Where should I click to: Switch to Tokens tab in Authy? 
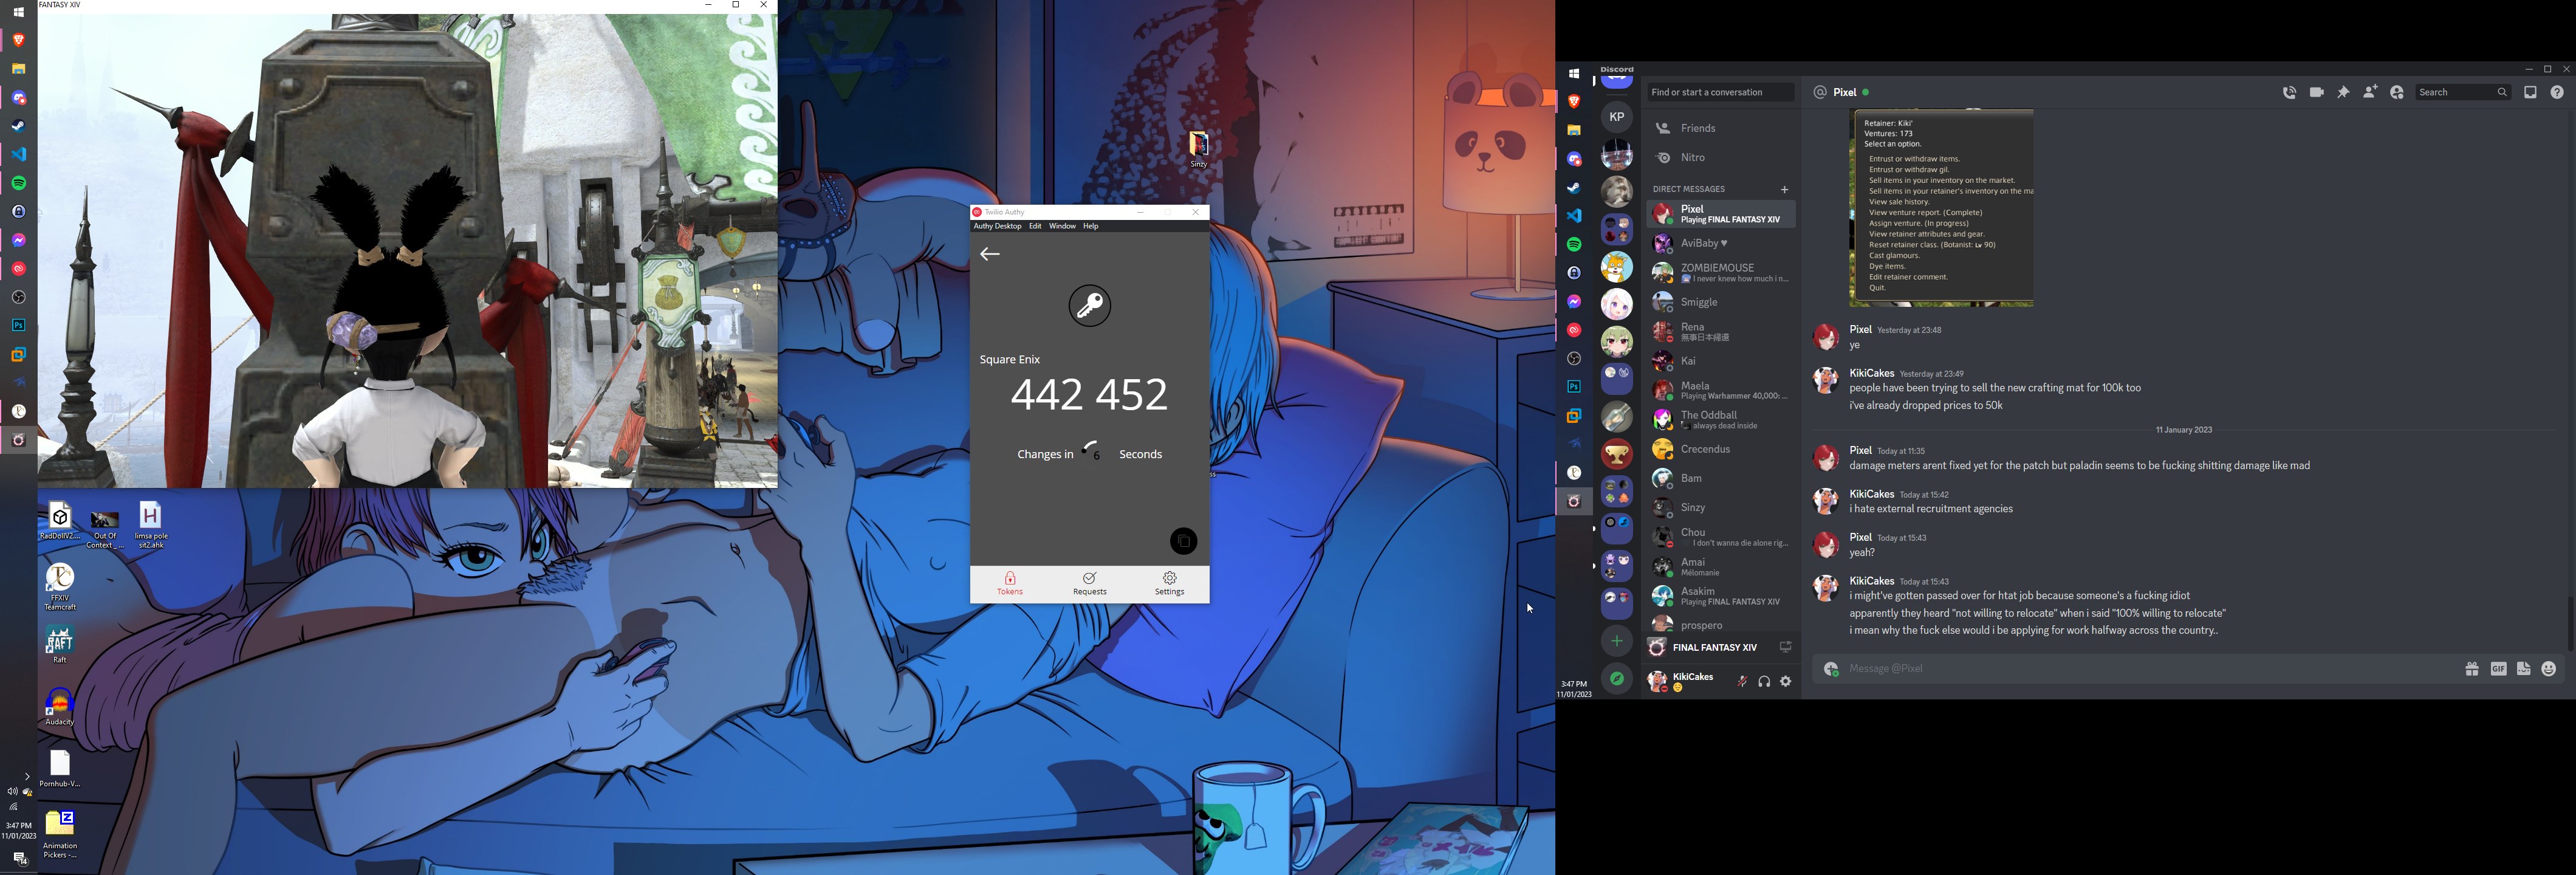tap(1010, 584)
